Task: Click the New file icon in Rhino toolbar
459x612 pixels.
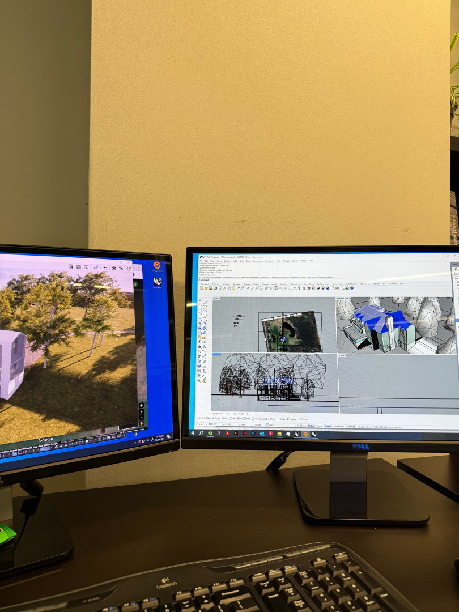Action: coord(201,288)
